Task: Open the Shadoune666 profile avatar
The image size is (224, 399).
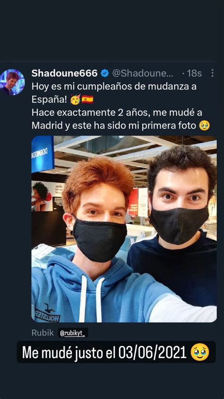Action: [12, 82]
